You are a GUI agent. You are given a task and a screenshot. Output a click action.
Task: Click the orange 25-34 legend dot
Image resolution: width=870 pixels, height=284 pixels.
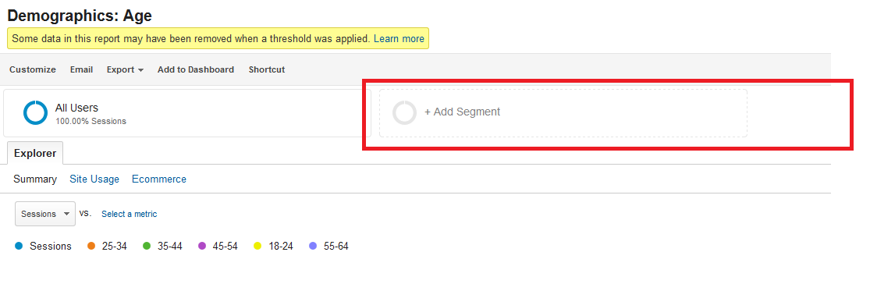(91, 247)
